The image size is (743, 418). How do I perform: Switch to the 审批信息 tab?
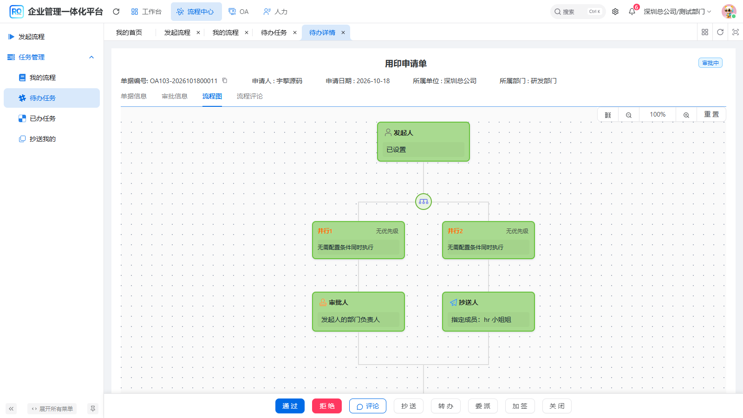[175, 96]
